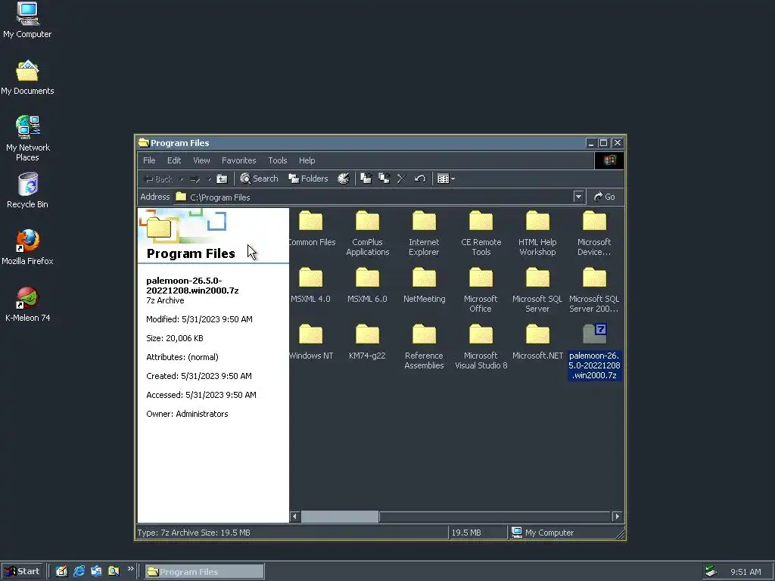775x581 pixels.
Task: Open the Favorites menu
Action: (x=238, y=160)
